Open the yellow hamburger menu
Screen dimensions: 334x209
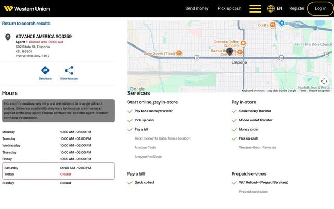(255, 9)
